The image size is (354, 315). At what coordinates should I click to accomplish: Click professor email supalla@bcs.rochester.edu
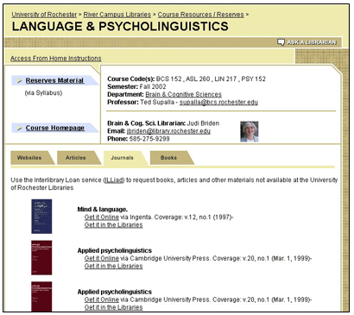(218, 102)
